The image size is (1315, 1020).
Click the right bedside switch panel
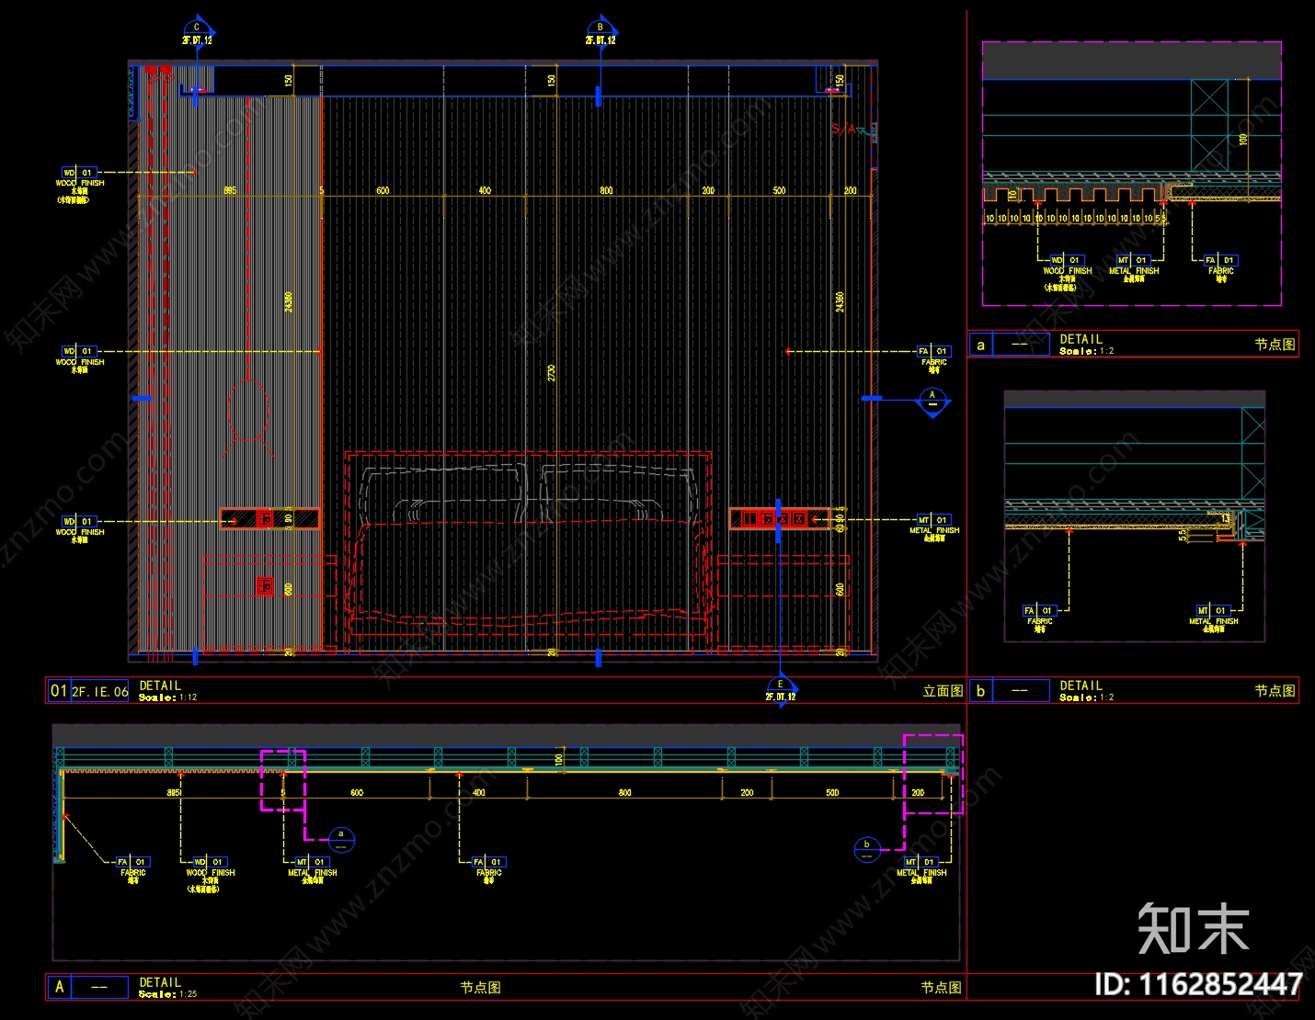[779, 519]
